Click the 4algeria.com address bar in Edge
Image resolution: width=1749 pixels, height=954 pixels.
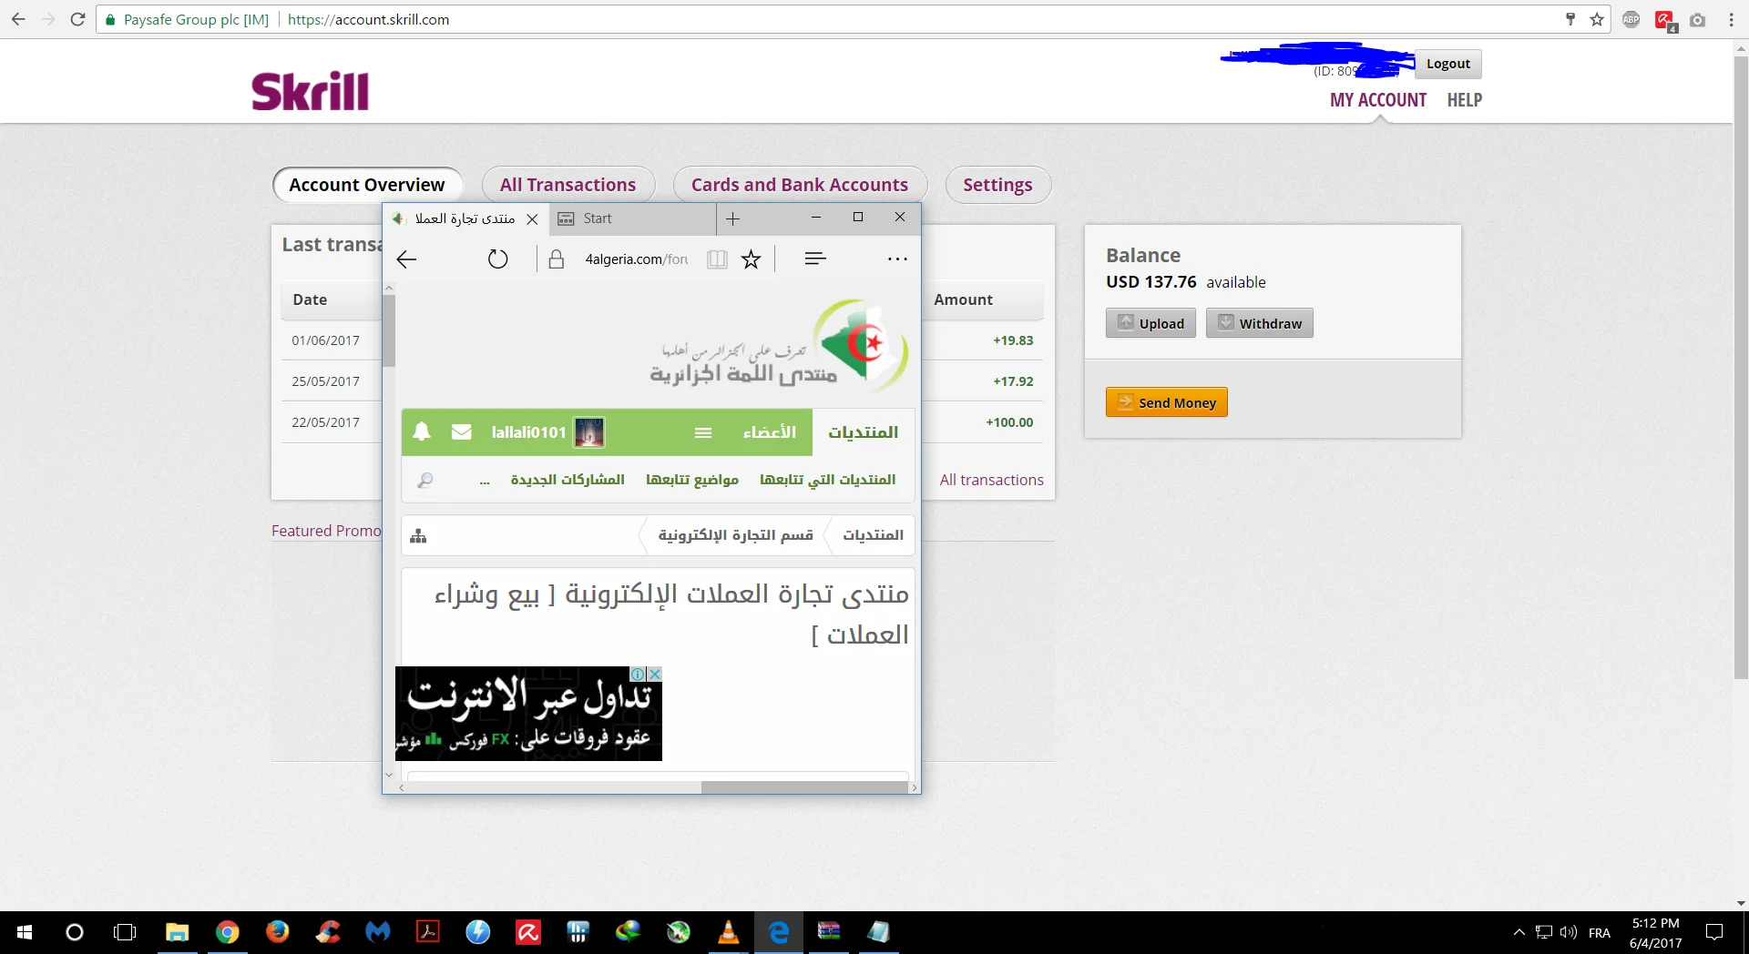pos(636,259)
